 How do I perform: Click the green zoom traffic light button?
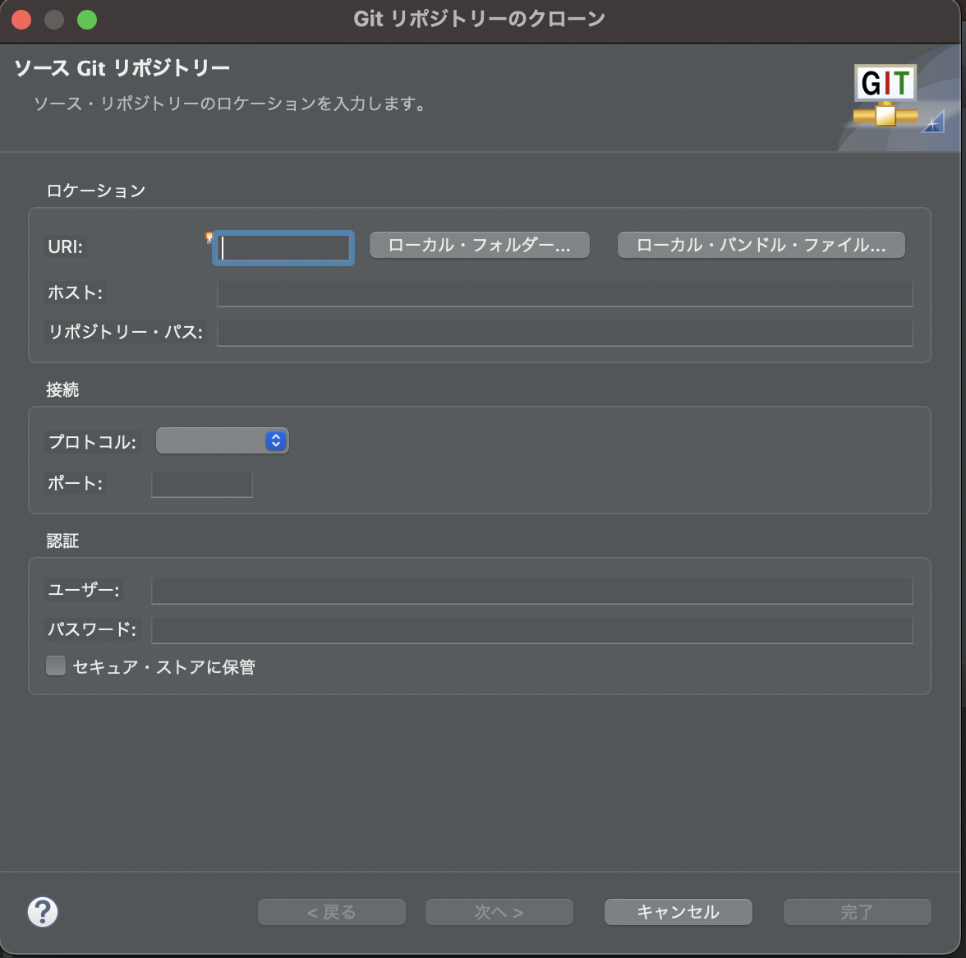87,19
